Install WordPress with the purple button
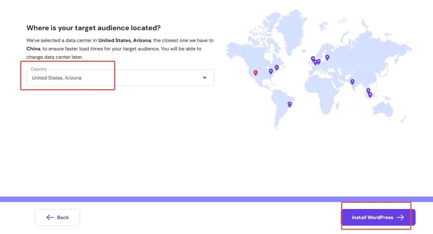 [x=378, y=217]
